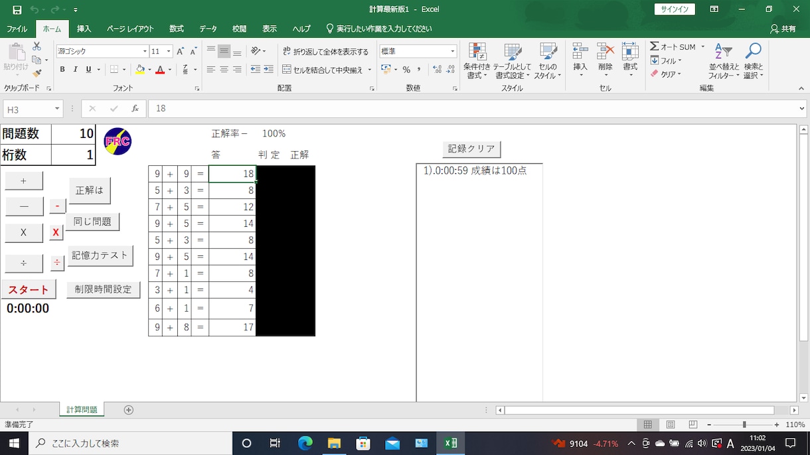Viewport: 810px width, 455px height.
Task: Click the スタート button
Action: coord(29,289)
